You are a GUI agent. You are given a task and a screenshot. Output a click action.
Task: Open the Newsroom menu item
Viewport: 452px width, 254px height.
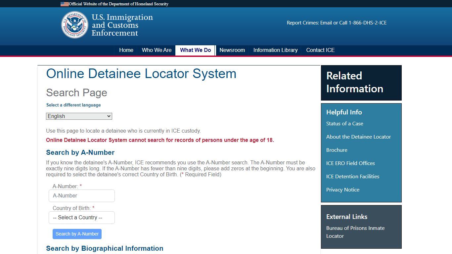(x=232, y=50)
